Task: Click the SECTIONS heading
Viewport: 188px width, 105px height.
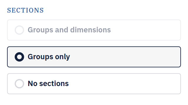Action: click(x=26, y=10)
